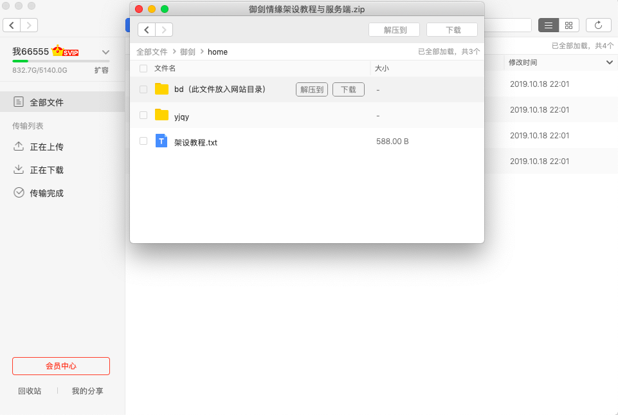The height and width of the screenshot is (415, 618).
Task: Open the bd folder icon
Action: point(161,89)
